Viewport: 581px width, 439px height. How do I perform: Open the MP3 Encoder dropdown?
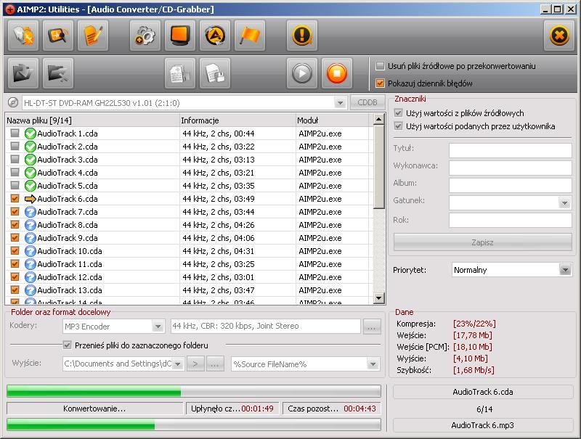(x=158, y=326)
